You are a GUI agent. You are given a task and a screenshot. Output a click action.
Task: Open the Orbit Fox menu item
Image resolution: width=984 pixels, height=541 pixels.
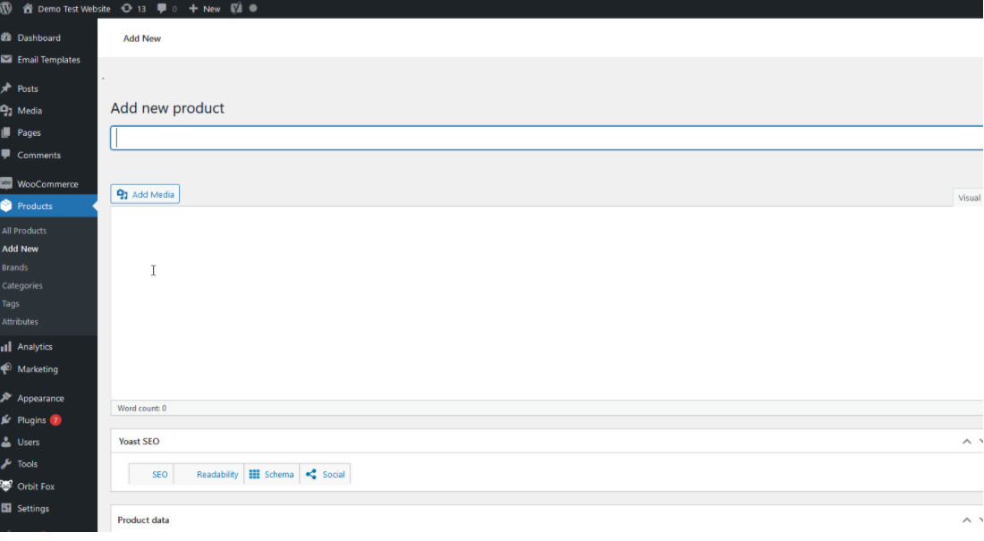pos(37,486)
